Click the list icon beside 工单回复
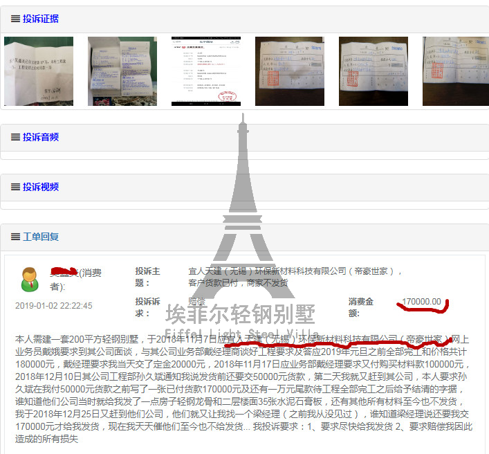Screen dimensions: 489x454 (x=15, y=237)
